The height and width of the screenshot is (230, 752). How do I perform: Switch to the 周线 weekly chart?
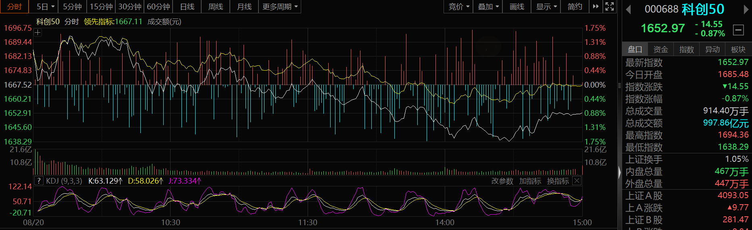(x=216, y=6)
